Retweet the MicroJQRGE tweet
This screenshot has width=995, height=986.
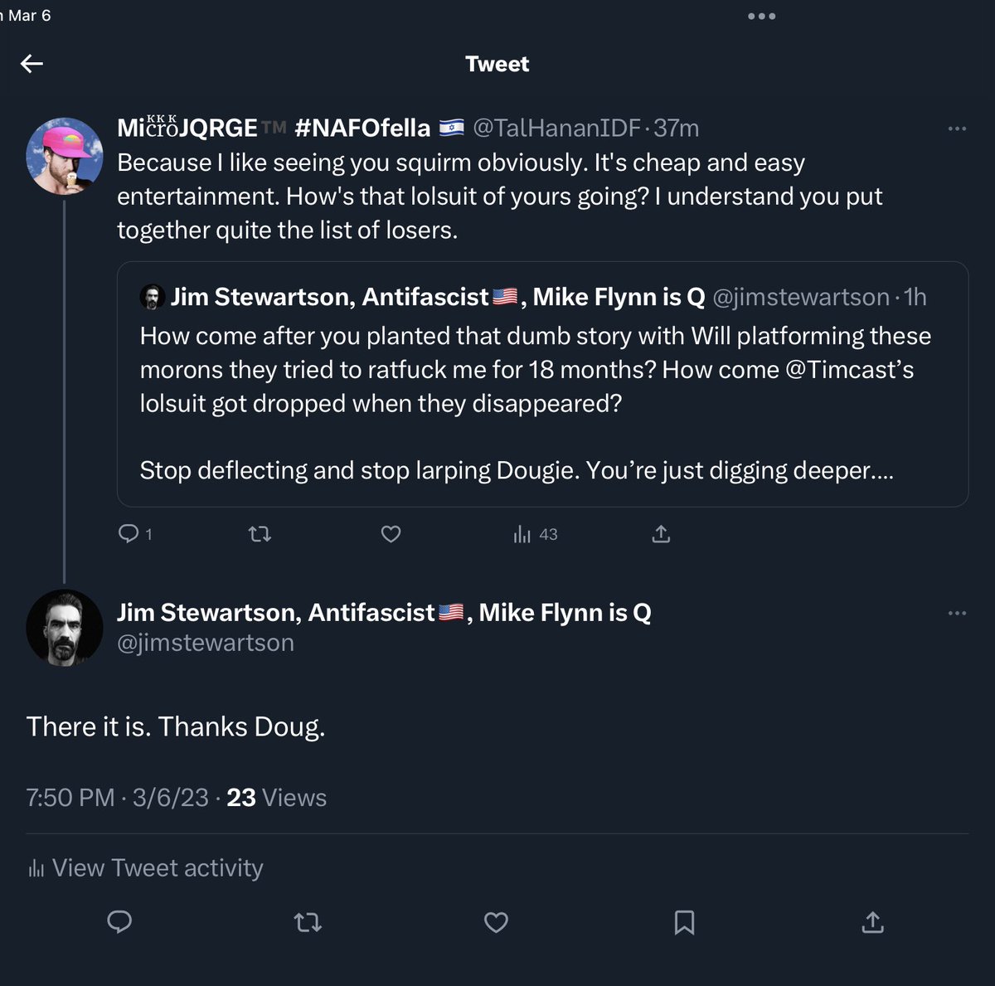click(x=260, y=534)
